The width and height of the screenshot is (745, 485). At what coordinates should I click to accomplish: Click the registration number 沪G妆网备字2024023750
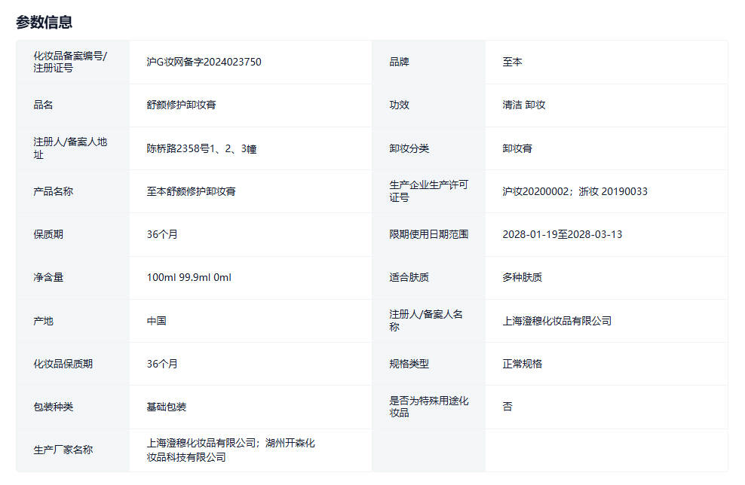(x=204, y=62)
